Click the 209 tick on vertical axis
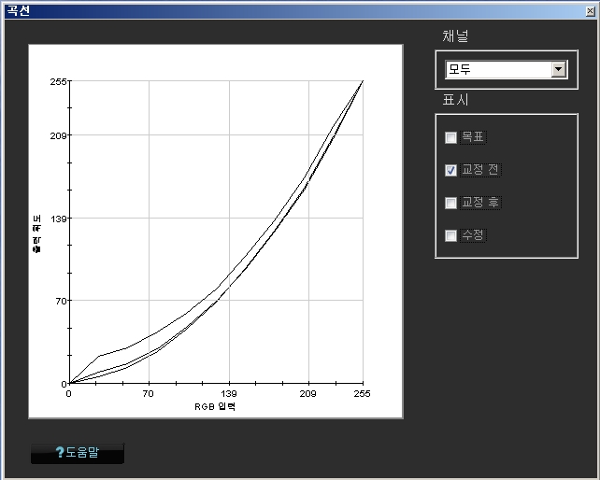 click(58, 135)
